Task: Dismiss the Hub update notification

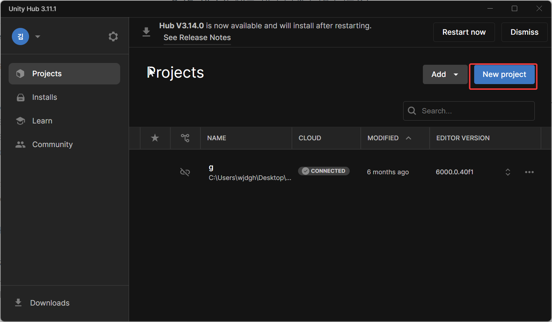Action: 524,32
